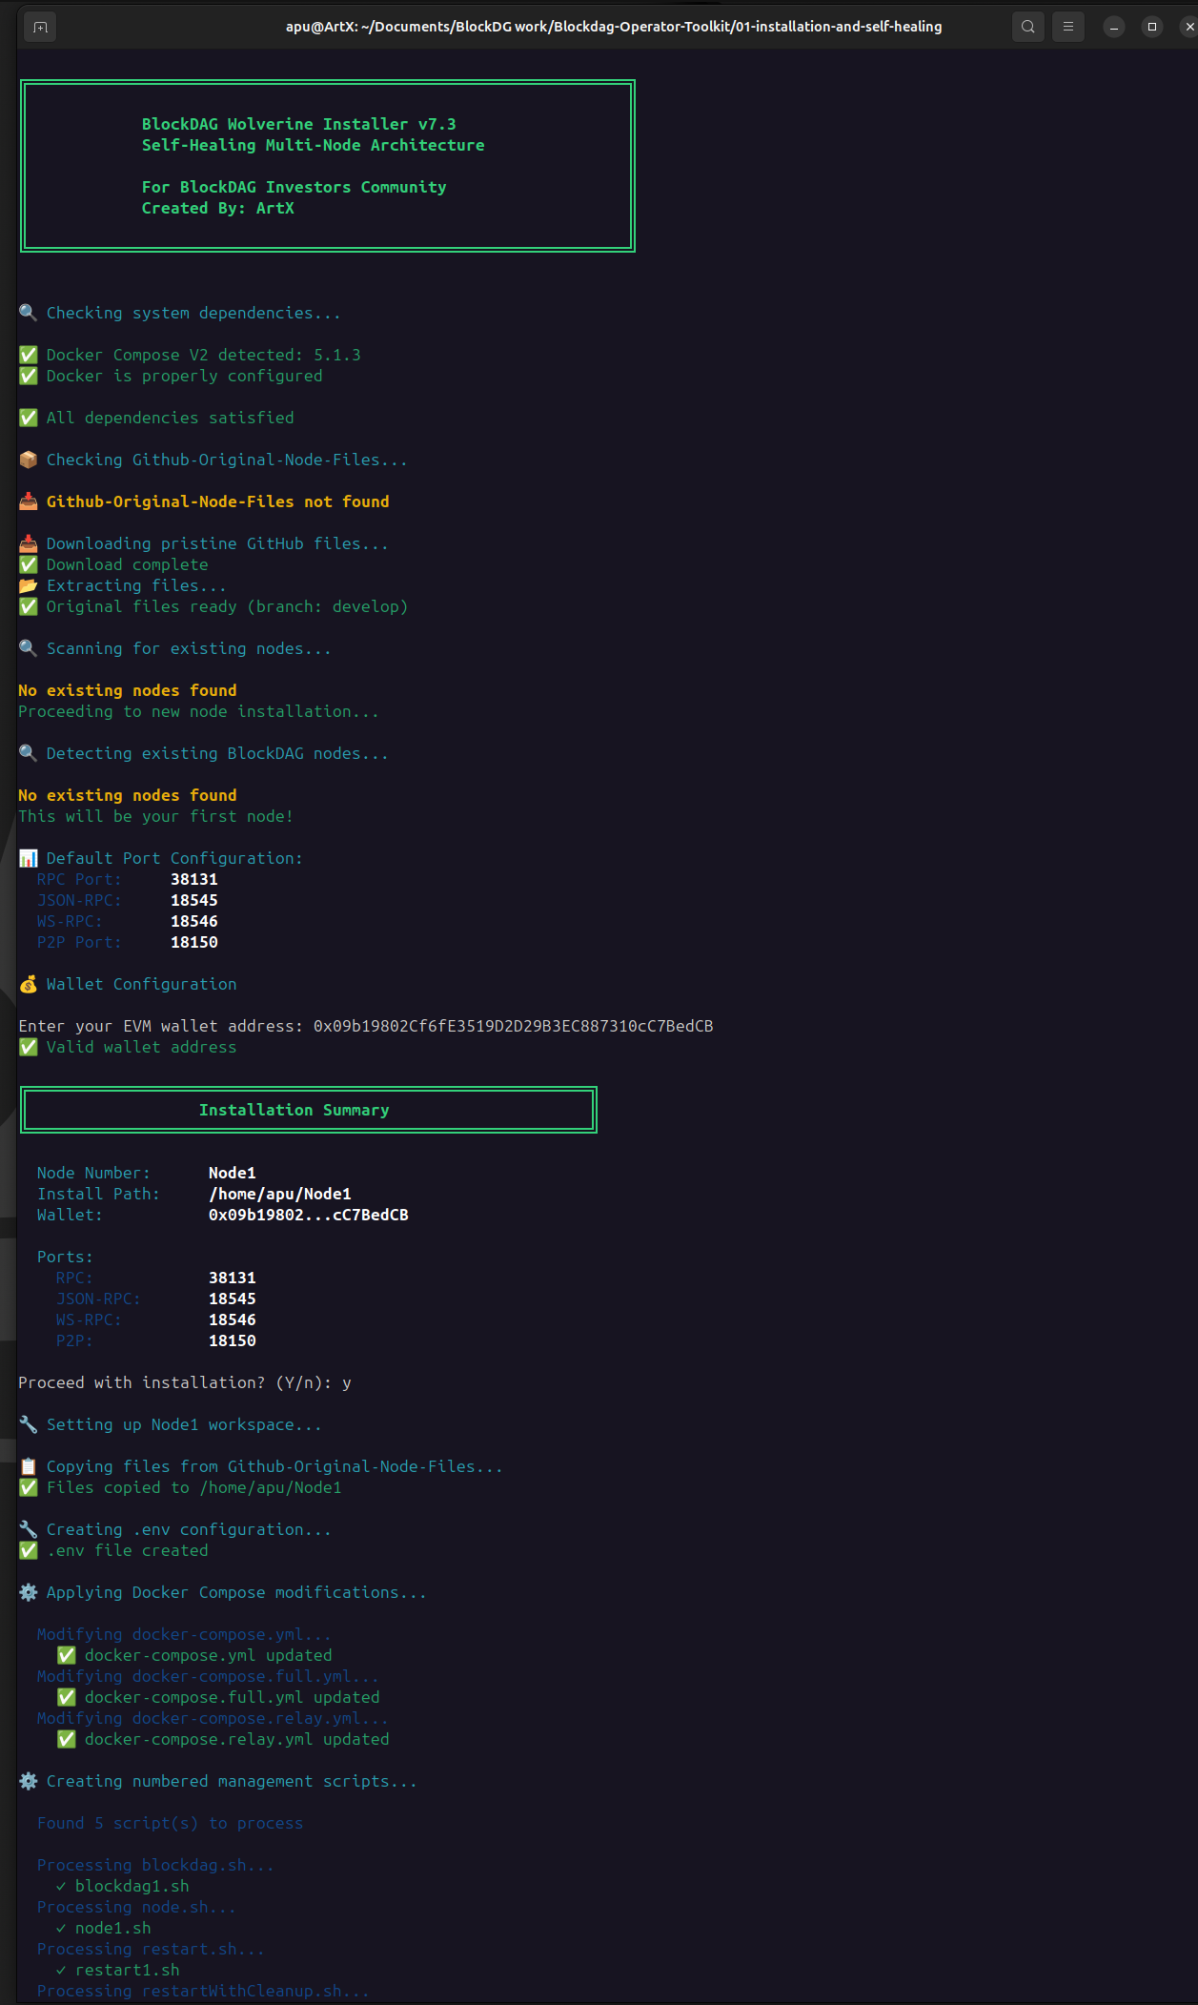Click 'blockdag1.sh' script name
The width and height of the screenshot is (1198, 2005).
(x=132, y=1886)
